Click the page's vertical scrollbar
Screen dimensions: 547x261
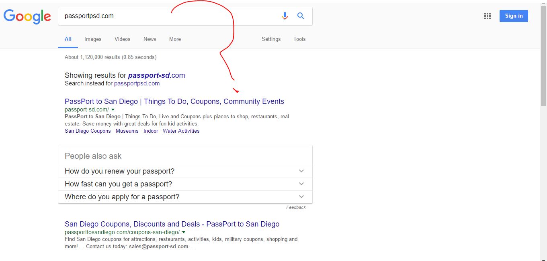tap(543, 120)
